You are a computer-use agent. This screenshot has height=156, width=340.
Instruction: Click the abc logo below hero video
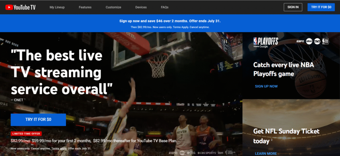(x=182, y=153)
